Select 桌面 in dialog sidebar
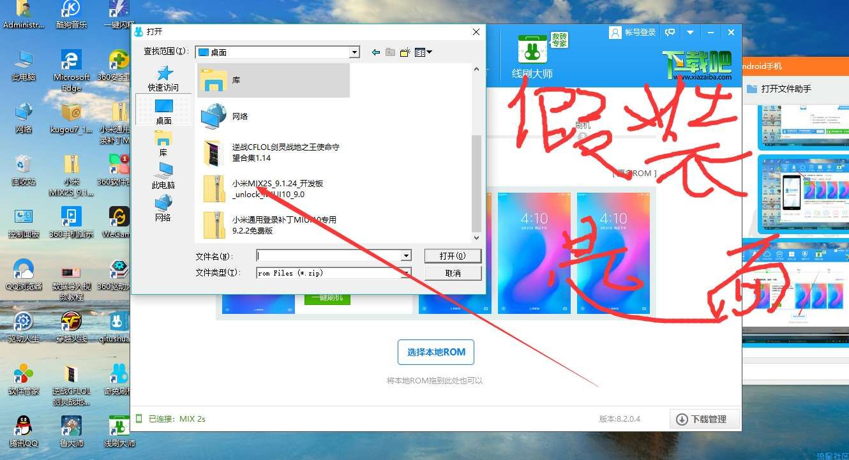The width and height of the screenshot is (849, 460). click(163, 110)
